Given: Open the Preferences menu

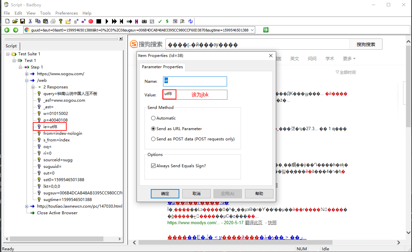Looking at the screenshot, I should click(x=67, y=13).
